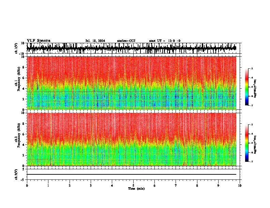Click time axis tick label 5
The width and height of the screenshot is (270, 208).
(133, 186)
